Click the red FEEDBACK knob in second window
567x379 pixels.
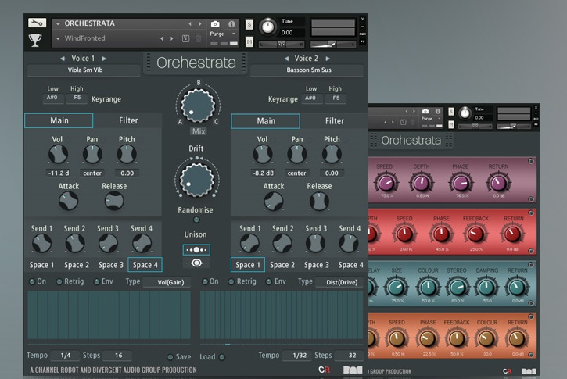click(x=475, y=234)
